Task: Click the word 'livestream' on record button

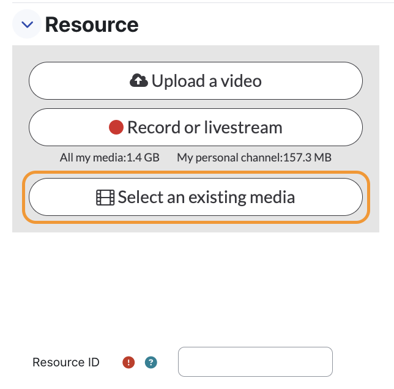Action: pos(243,127)
